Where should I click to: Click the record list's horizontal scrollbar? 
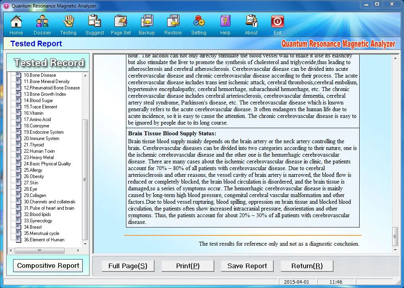[40, 250]
